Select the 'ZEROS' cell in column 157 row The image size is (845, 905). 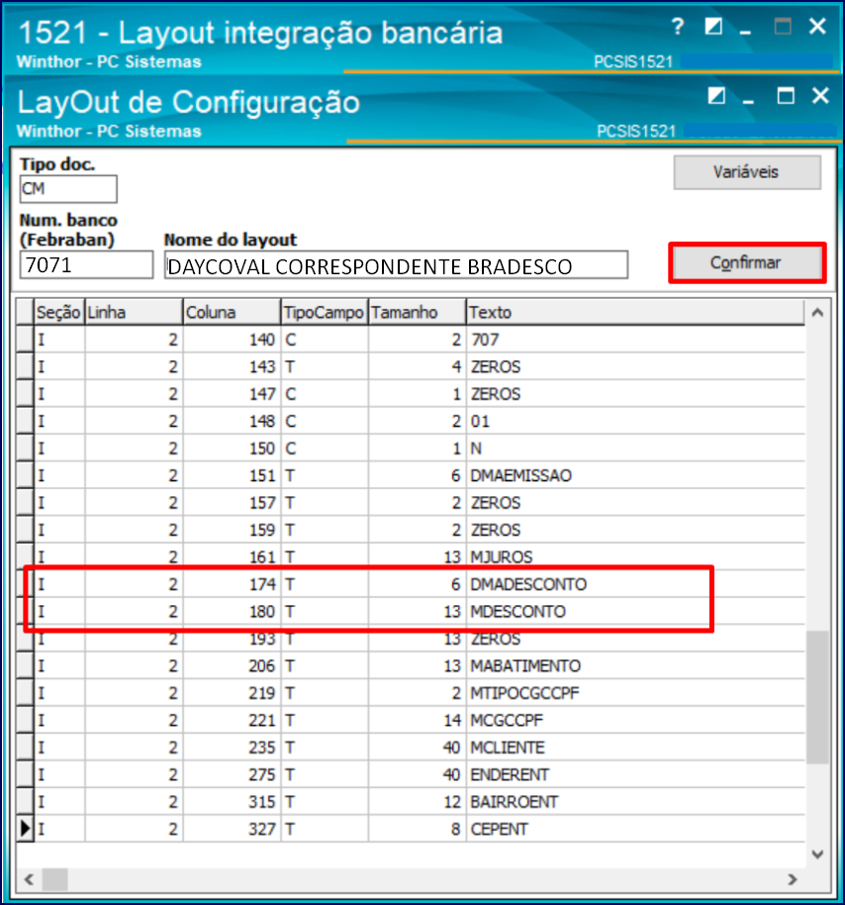(x=634, y=503)
